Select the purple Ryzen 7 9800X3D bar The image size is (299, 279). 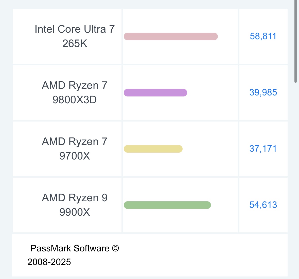[x=155, y=92]
